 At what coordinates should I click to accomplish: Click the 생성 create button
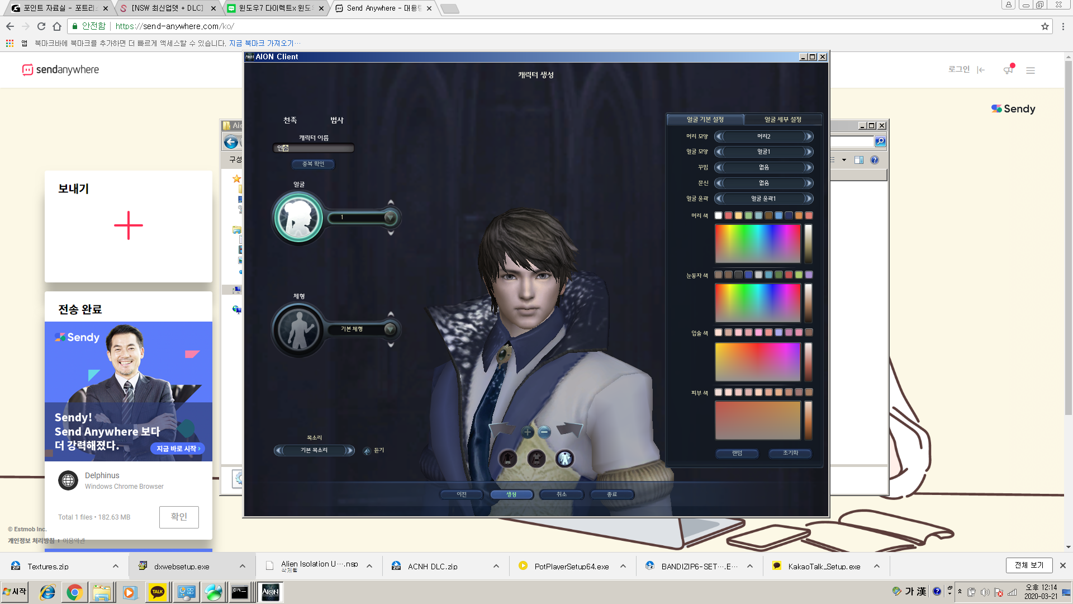click(511, 494)
